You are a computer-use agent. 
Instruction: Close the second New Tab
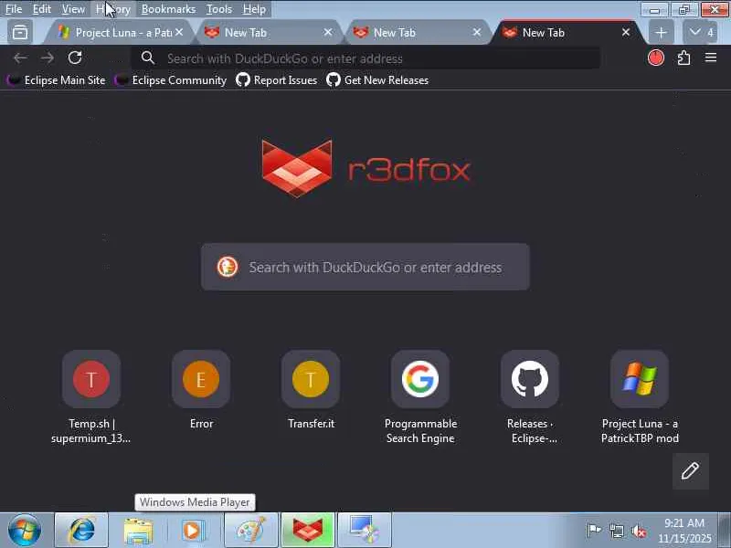[476, 32]
